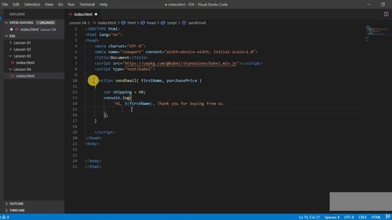Screen dimensions: 392x220
Task: Click the feedback icon in the status bar
Action: coord(388,217)
